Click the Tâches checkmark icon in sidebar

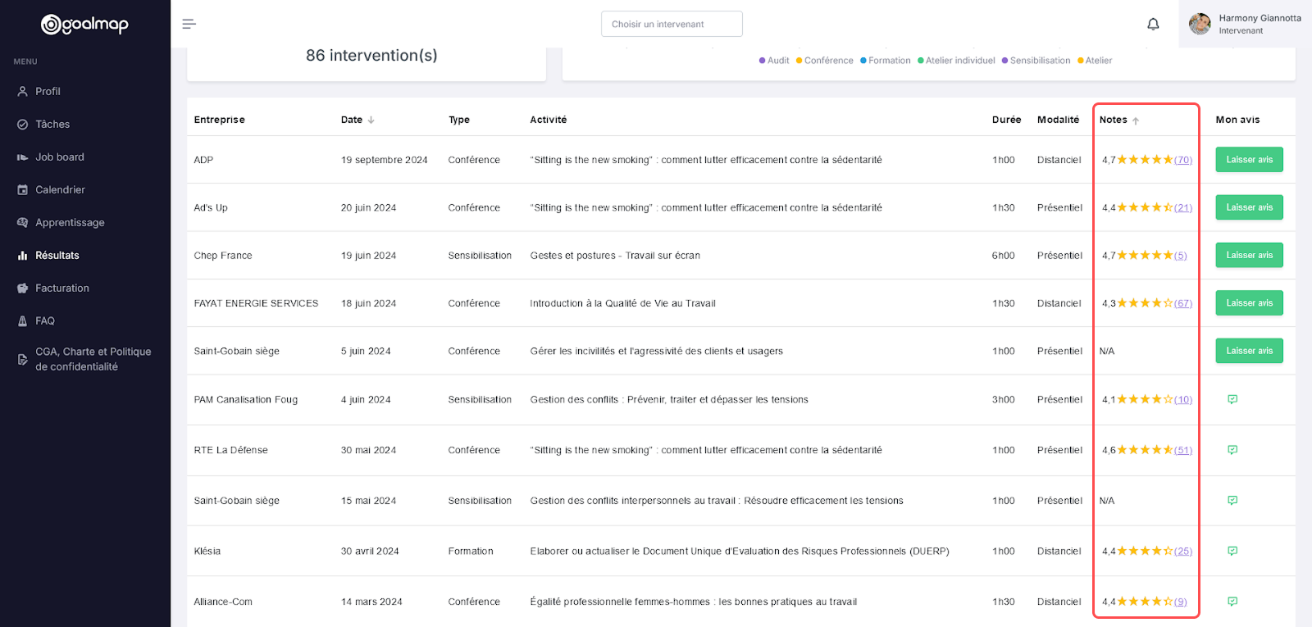click(x=22, y=125)
